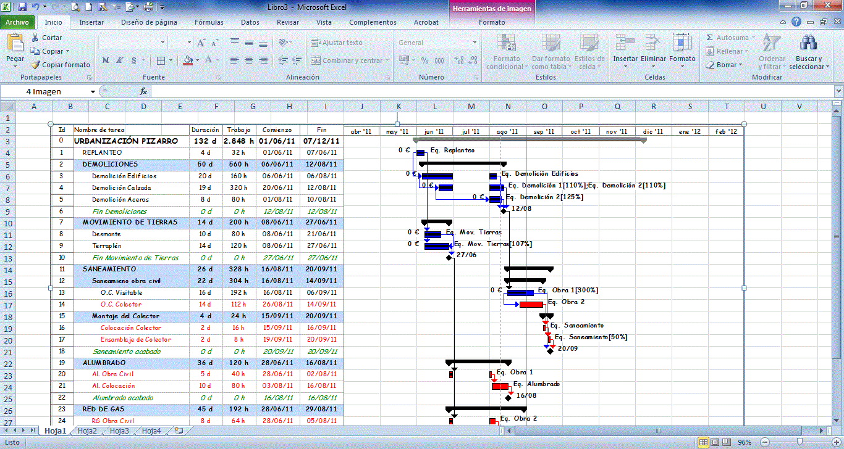Viewport: 844px width, 449px height.
Task: Click the Pegar clipboard icon
Action: [x=15, y=43]
